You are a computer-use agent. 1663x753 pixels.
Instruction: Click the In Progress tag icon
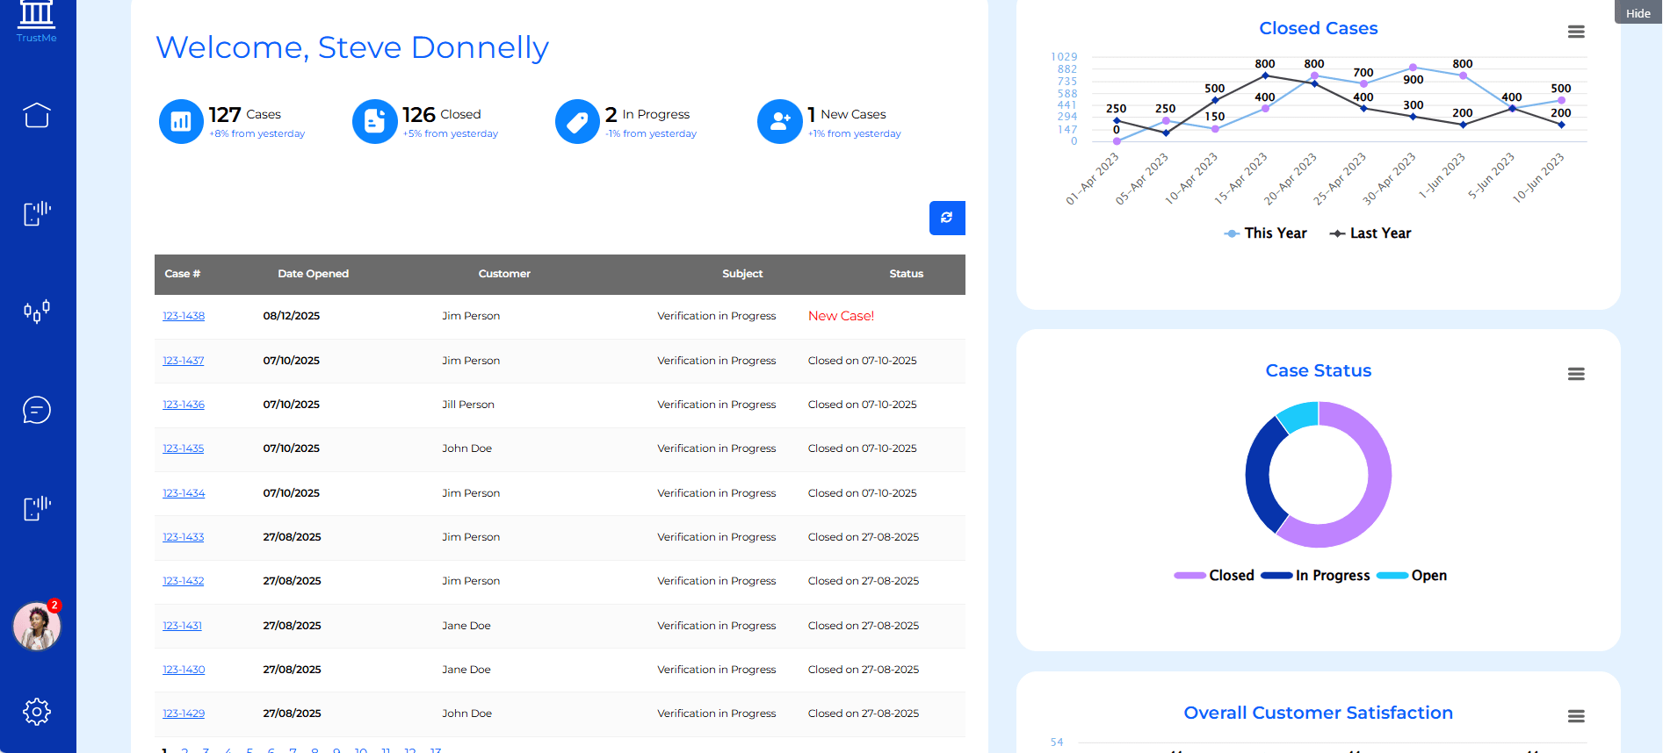coord(577,121)
